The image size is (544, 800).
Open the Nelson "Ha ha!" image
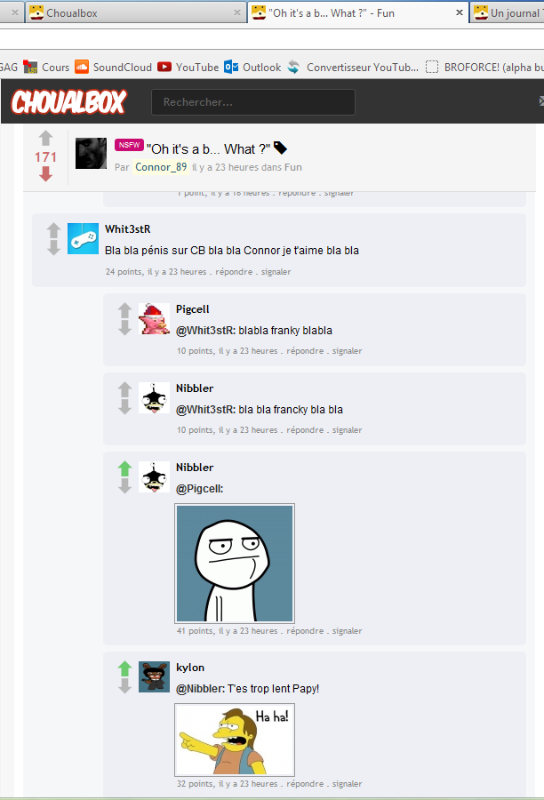[x=235, y=740]
